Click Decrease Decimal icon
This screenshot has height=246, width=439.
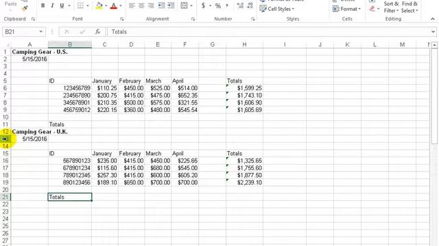pyautogui.click(x=250, y=5)
